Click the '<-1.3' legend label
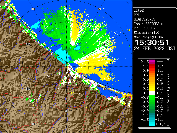 [160, 124]
